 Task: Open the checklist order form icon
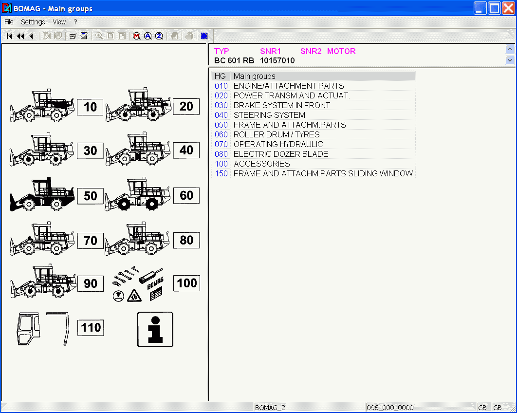[x=84, y=36]
